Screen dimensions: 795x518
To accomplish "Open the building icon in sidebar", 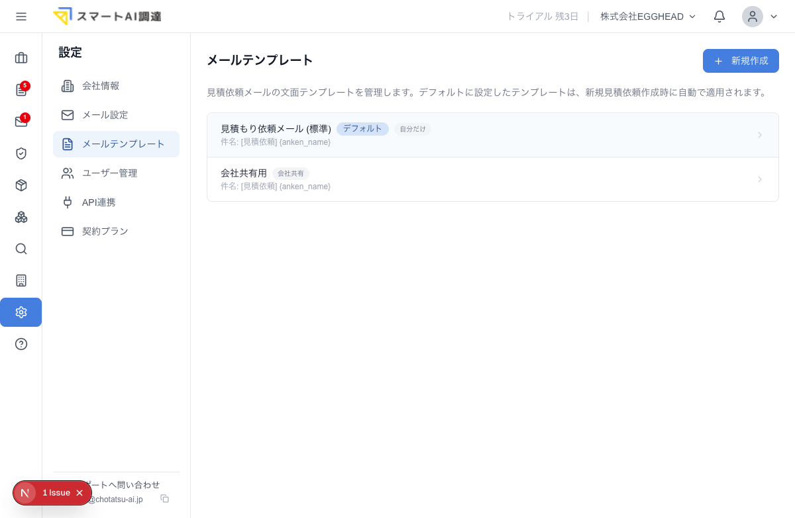I will point(21,281).
